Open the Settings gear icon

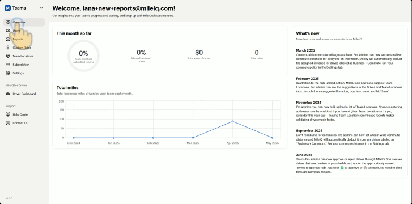coord(8,73)
